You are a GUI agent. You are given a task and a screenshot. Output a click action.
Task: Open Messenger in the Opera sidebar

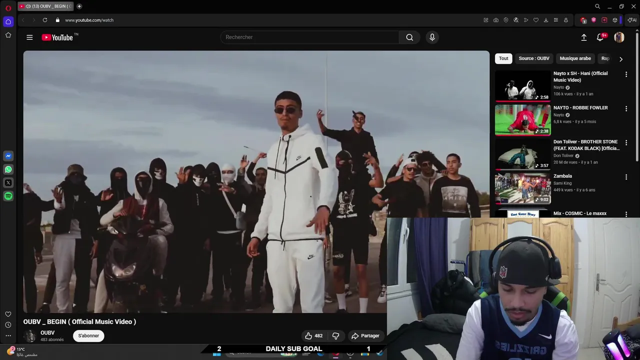point(8,156)
